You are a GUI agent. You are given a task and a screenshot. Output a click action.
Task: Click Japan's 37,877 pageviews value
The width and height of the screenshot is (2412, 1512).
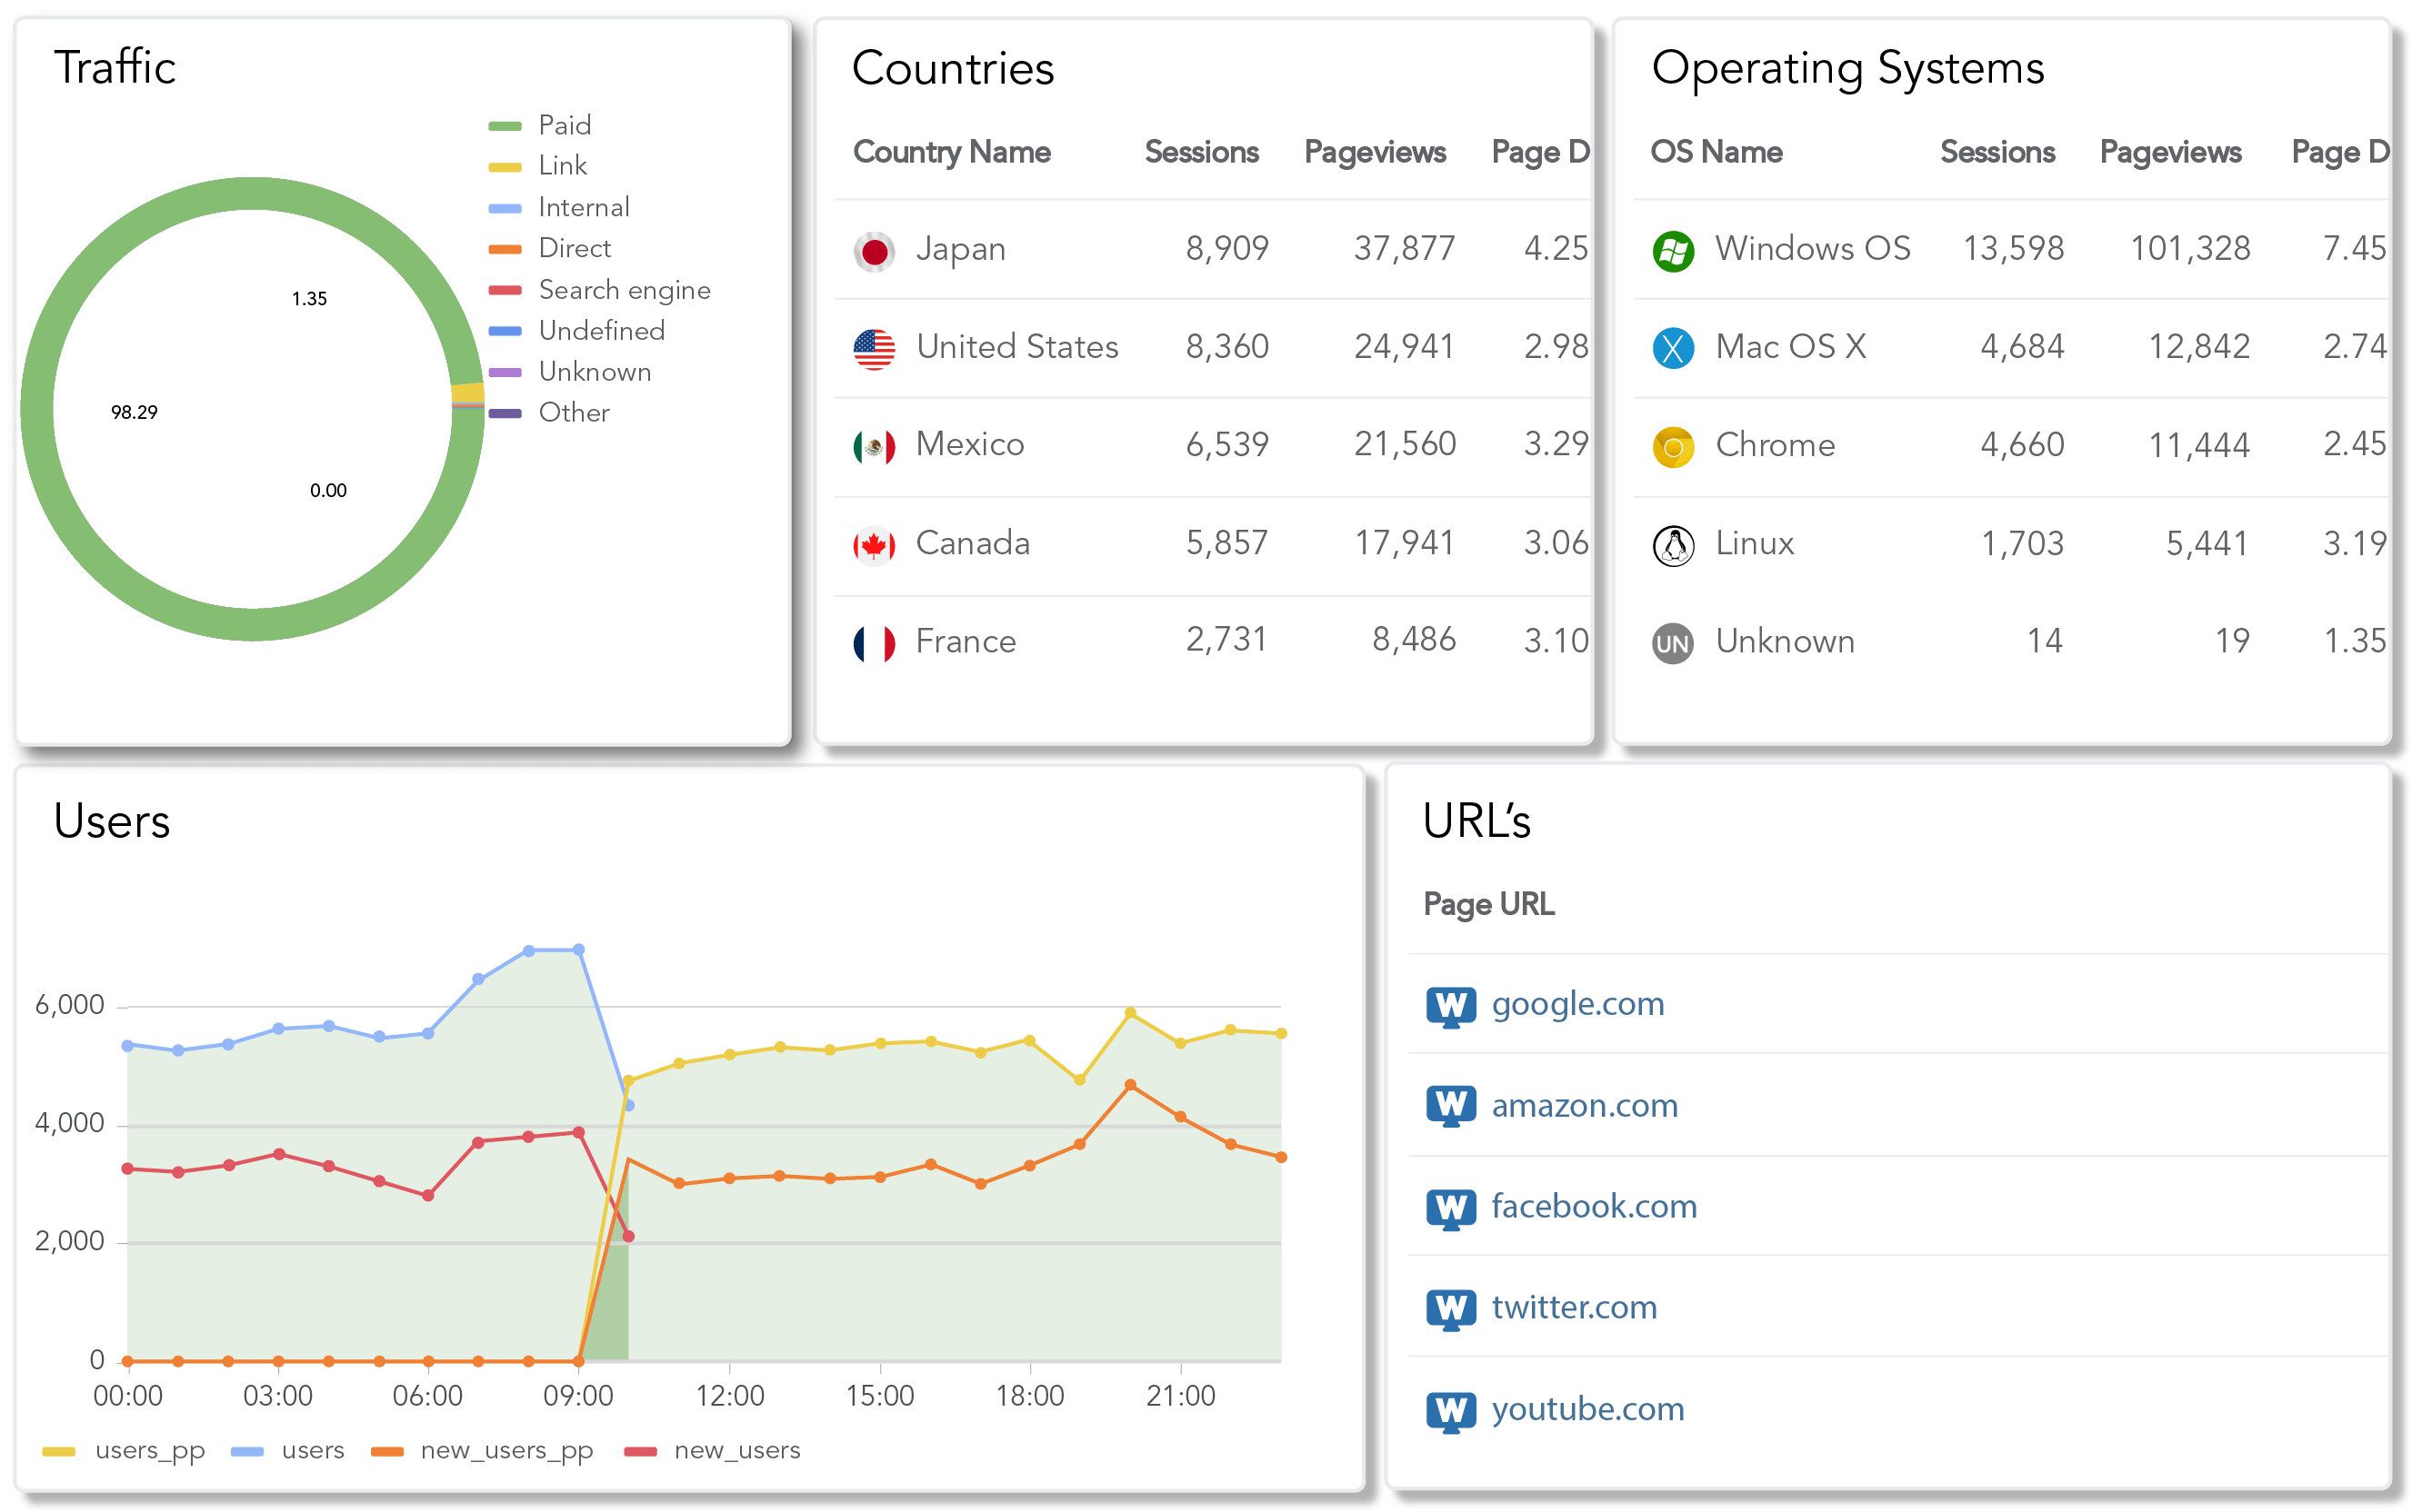click(x=1405, y=249)
